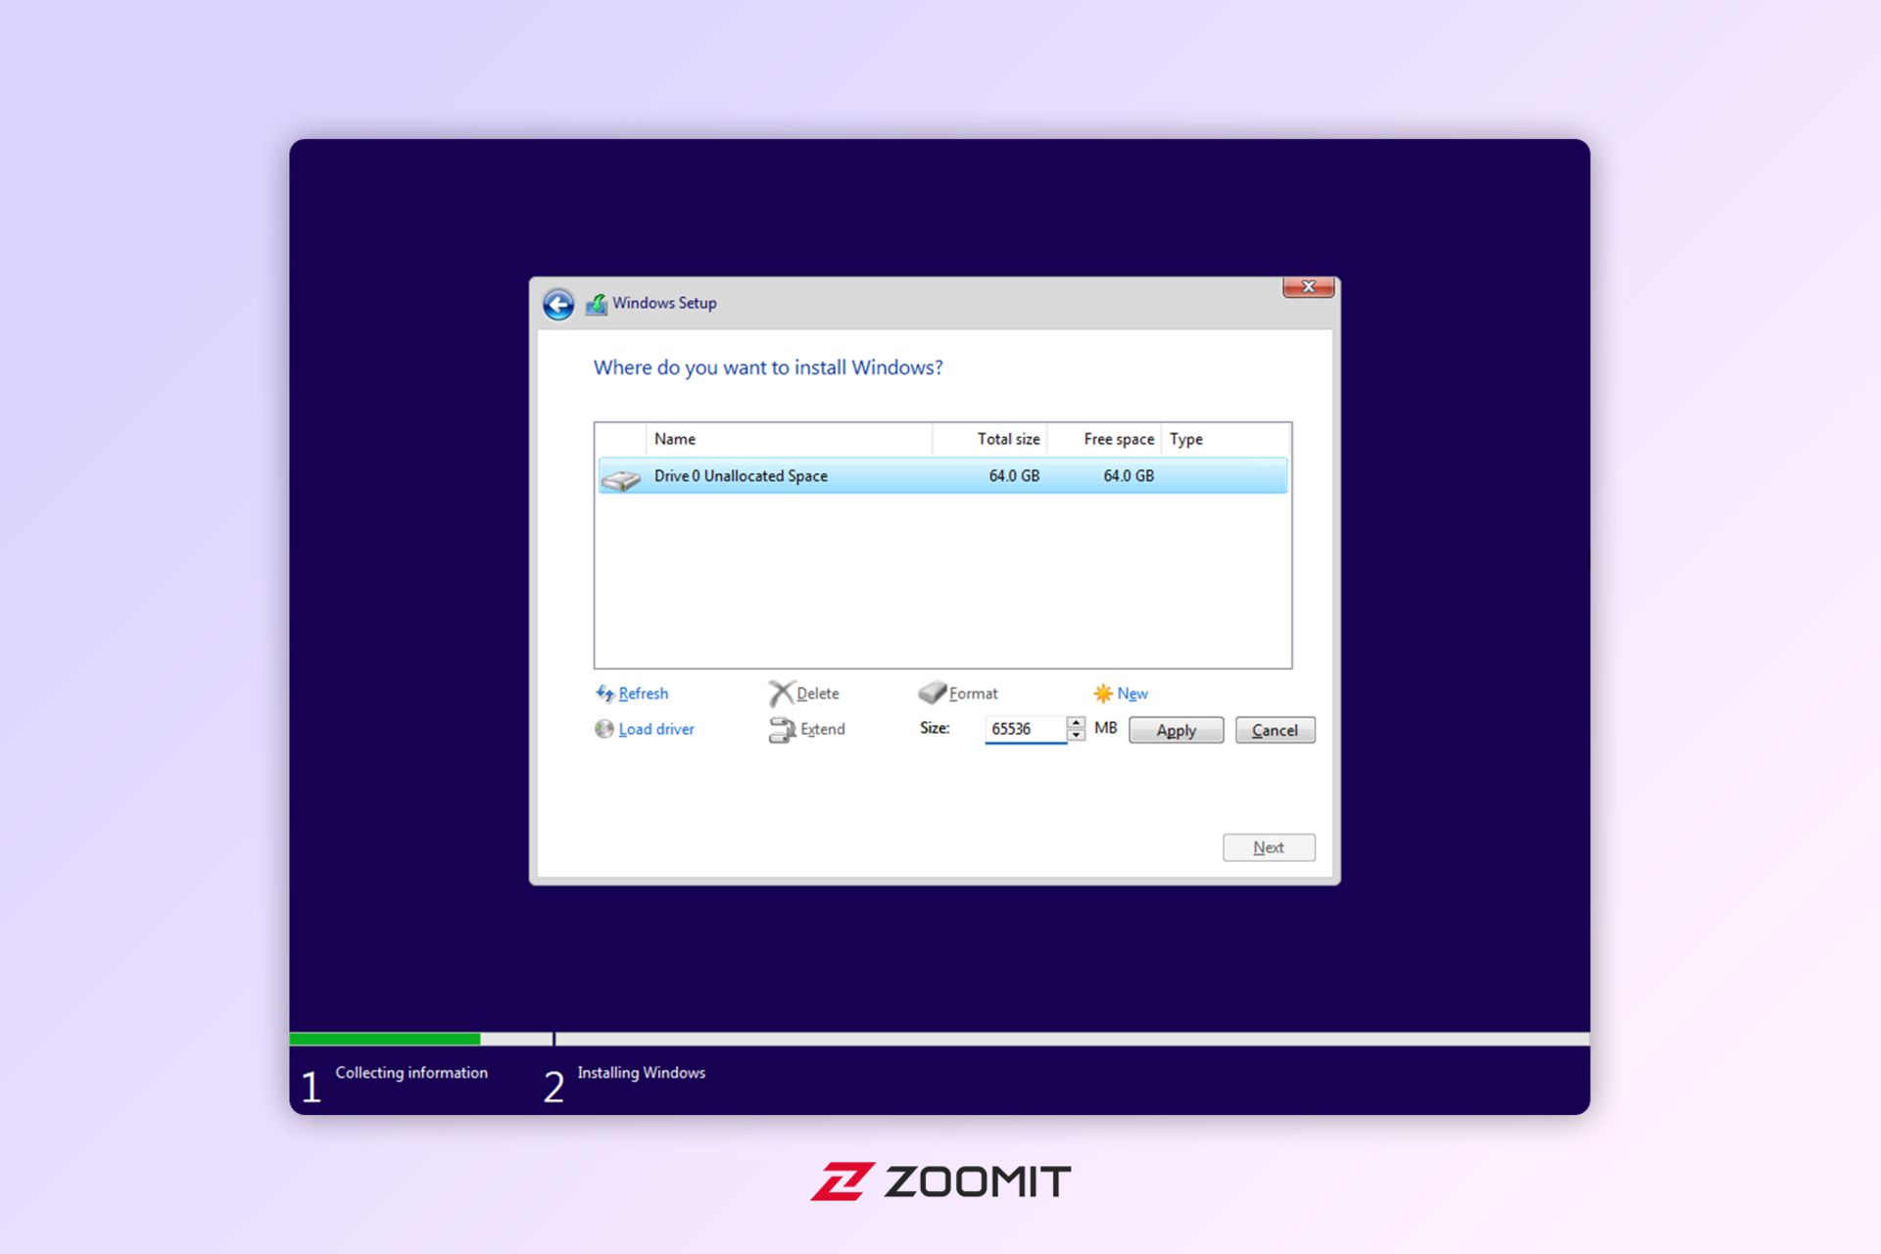This screenshot has height=1254, width=1881.
Task: Refresh the drive list via Refresh link
Action: coord(644,694)
